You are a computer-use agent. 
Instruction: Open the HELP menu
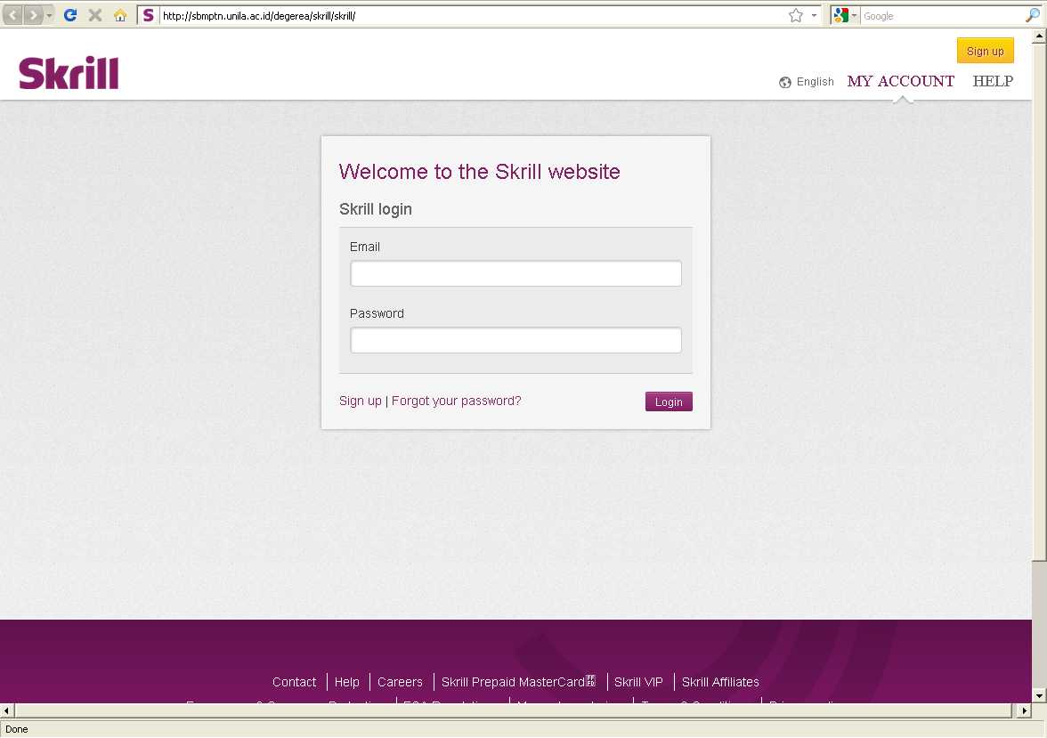(993, 82)
